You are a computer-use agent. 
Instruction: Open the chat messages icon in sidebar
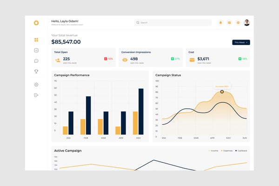point(36,61)
